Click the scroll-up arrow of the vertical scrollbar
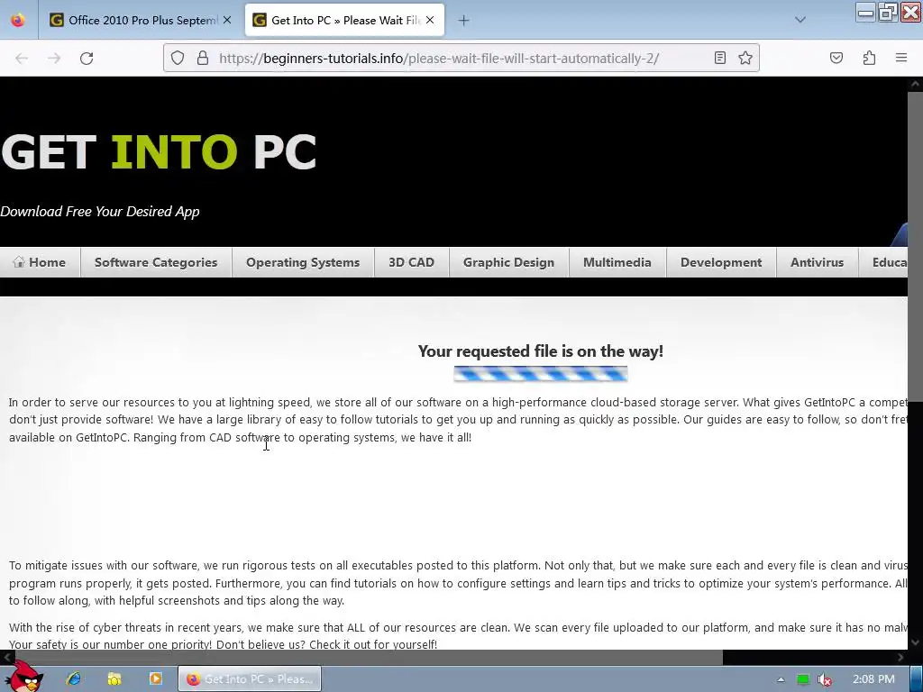The width and height of the screenshot is (923, 692). click(x=915, y=84)
